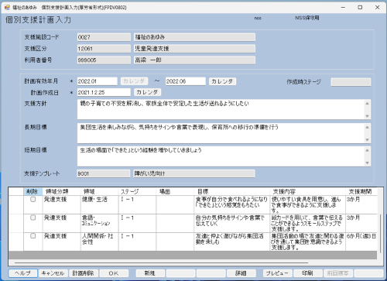This screenshot has width=387, height=281.
Task: Click the 詳細 button
Action: 241,273
